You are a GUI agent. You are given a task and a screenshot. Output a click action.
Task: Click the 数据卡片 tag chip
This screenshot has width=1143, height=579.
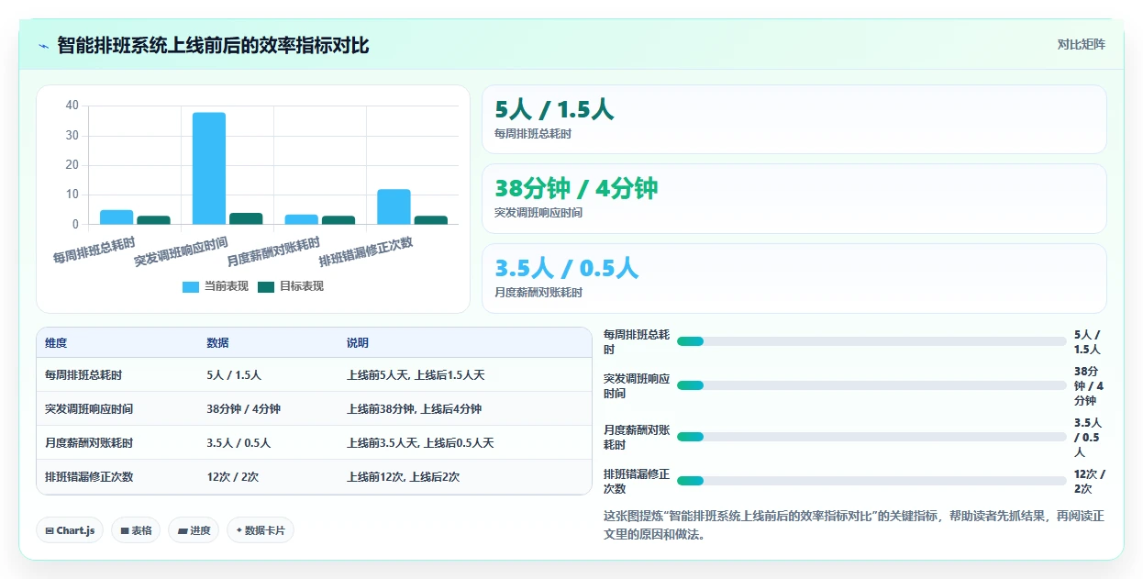click(261, 530)
